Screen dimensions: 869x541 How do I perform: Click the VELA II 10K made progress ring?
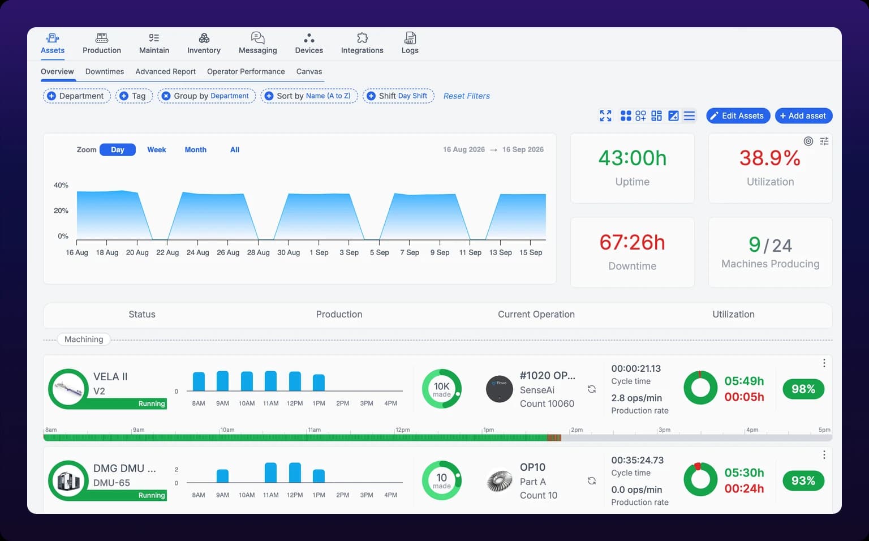click(442, 389)
